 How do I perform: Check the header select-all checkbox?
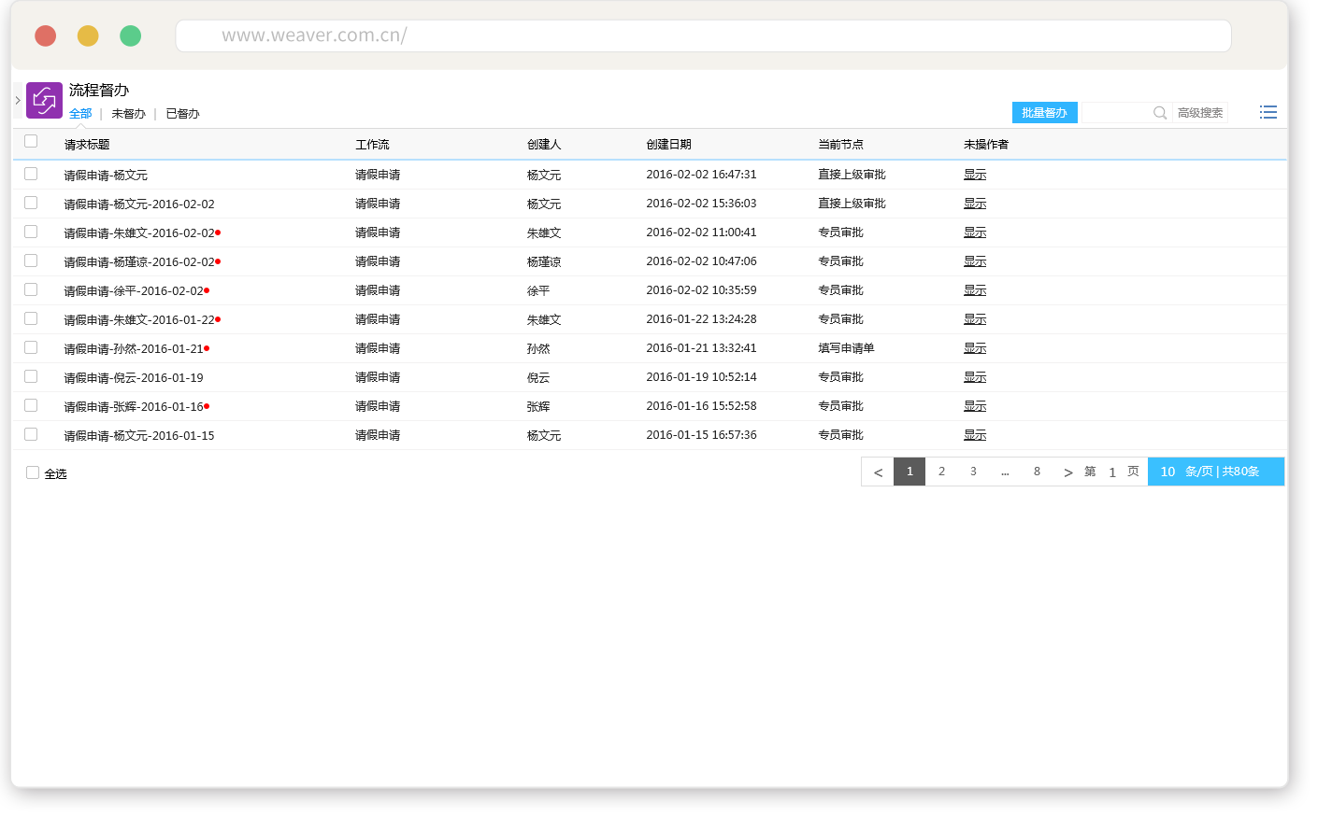(31, 141)
